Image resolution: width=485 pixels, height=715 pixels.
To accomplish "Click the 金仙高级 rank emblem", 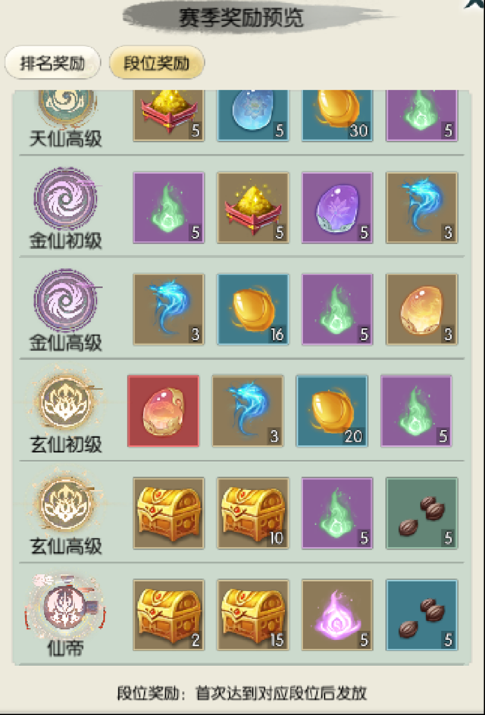I will click(66, 301).
